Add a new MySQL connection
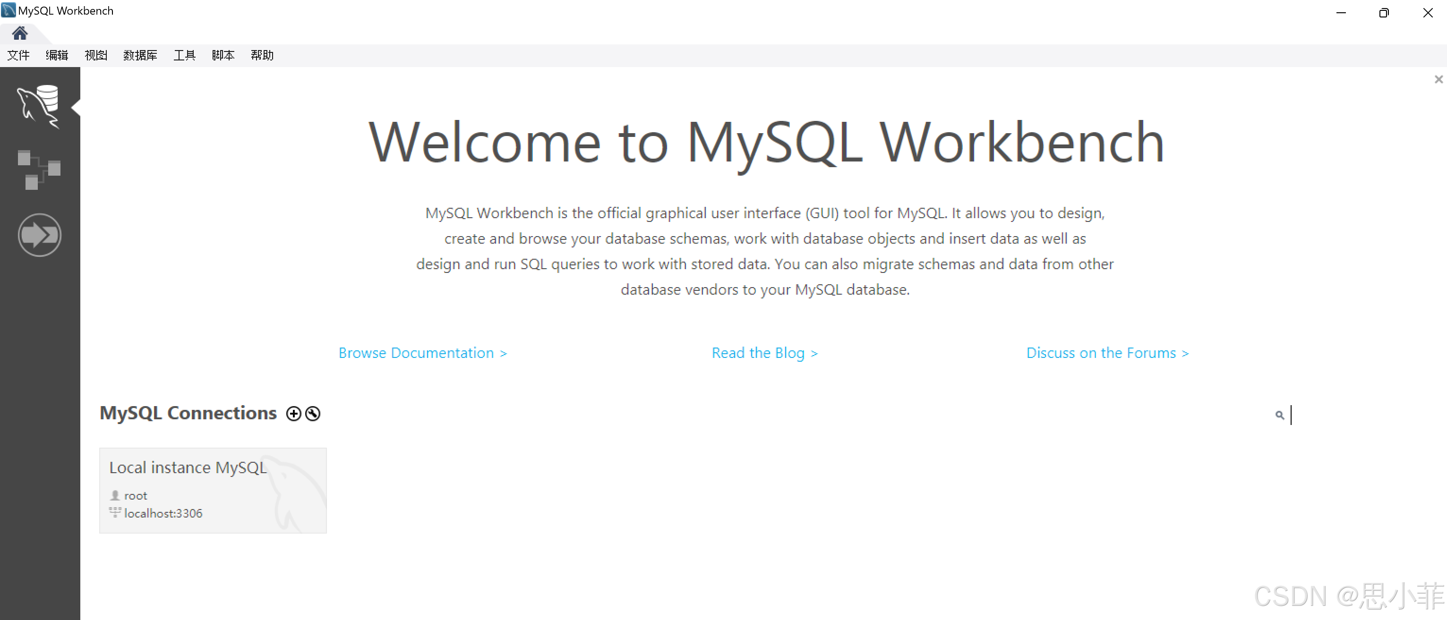The height and width of the screenshot is (620, 1447). (293, 414)
